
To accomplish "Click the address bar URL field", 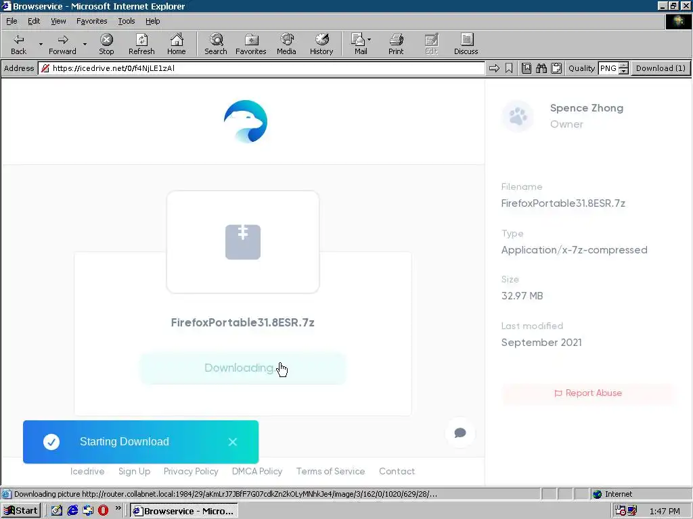I will tap(262, 68).
